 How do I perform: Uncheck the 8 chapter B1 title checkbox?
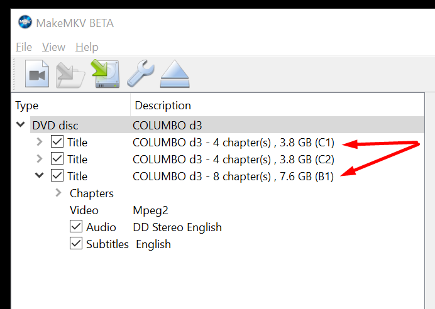point(57,176)
